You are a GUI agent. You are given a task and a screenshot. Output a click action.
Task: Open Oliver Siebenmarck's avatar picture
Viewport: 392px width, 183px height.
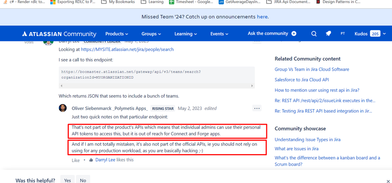pyautogui.click(x=63, y=108)
